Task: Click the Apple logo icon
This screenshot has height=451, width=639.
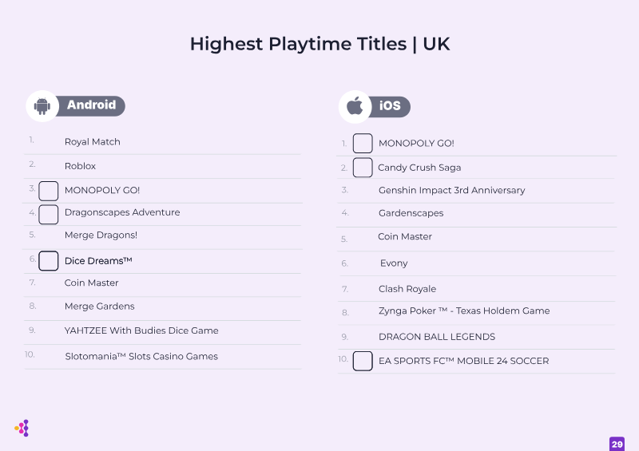Action: [355, 106]
